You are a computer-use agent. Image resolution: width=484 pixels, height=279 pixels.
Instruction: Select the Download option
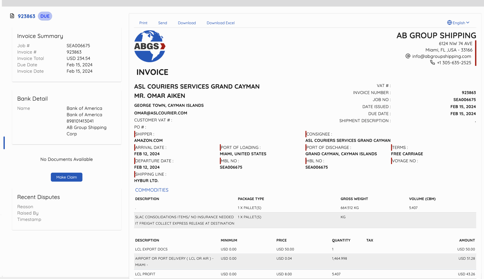[x=187, y=23]
